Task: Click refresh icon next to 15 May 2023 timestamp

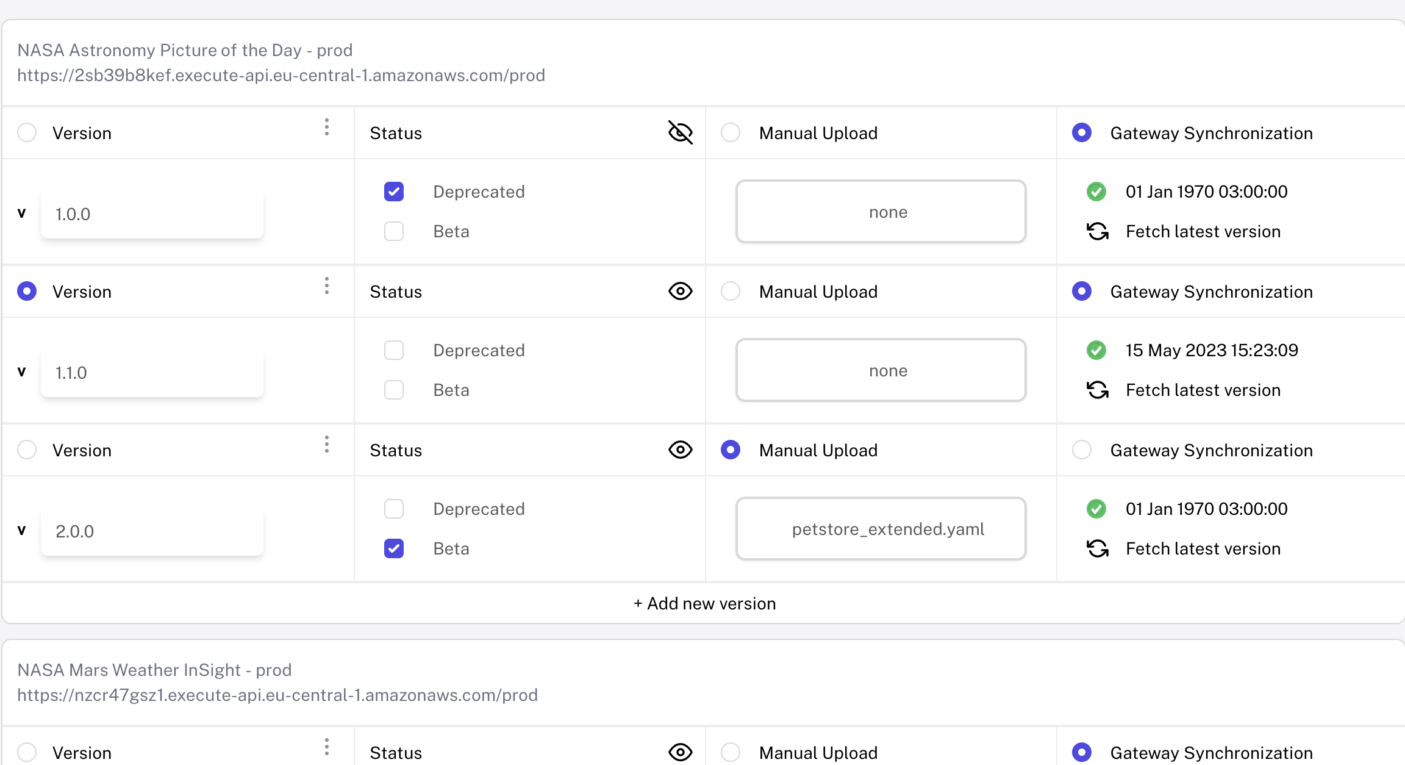Action: tap(1098, 390)
